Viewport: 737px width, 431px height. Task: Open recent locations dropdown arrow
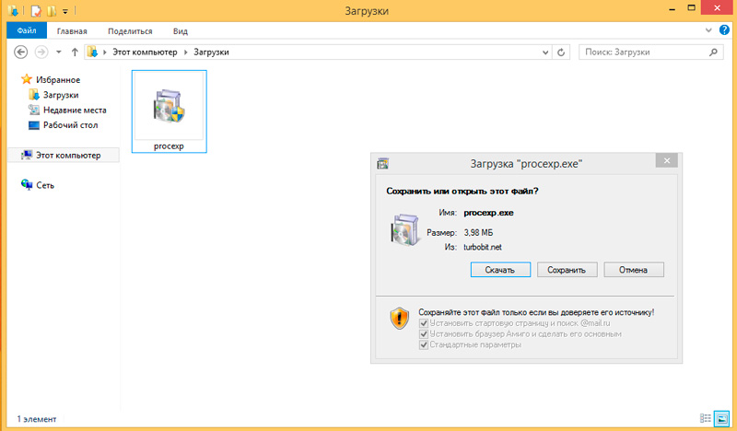pyautogui.click(x=59, y=52)
